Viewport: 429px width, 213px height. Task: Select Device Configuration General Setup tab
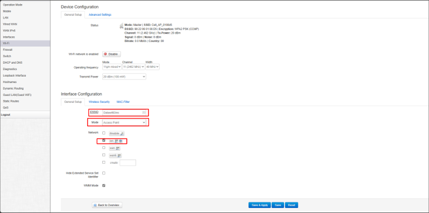point(73,15)
